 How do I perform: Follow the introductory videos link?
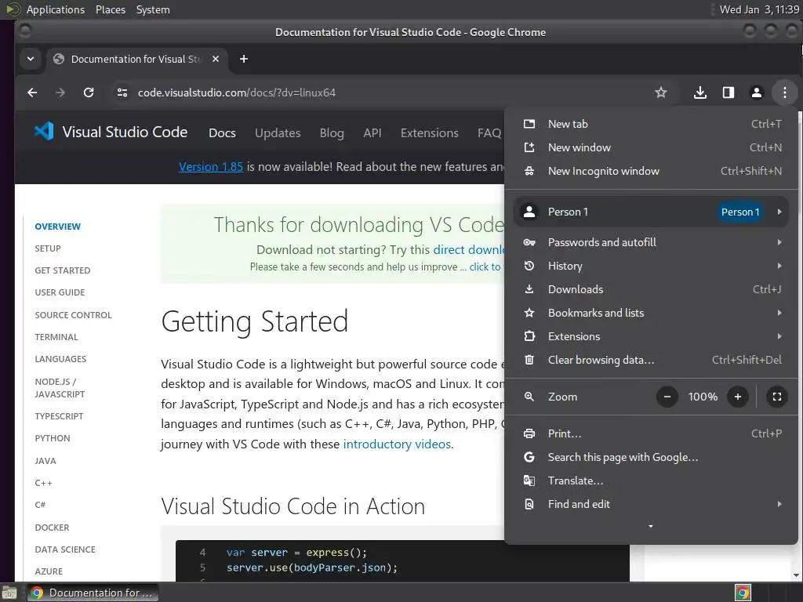click(x=397, y=444)
